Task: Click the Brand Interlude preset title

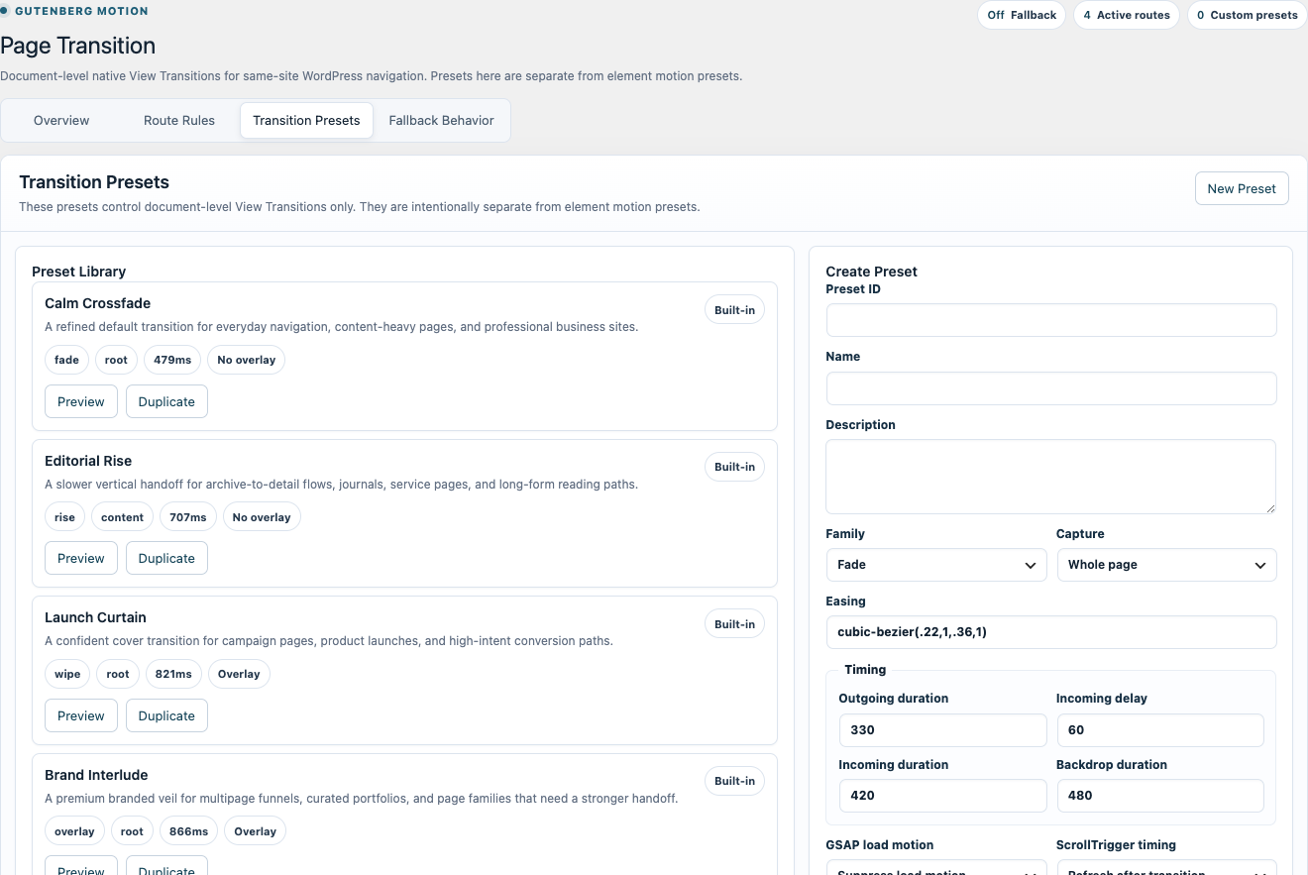Action: point(96,775)
